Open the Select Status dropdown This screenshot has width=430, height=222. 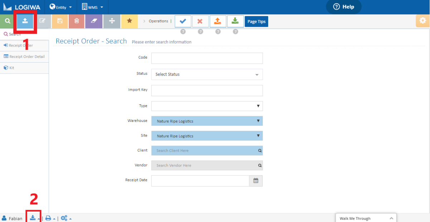coord(207,74)
